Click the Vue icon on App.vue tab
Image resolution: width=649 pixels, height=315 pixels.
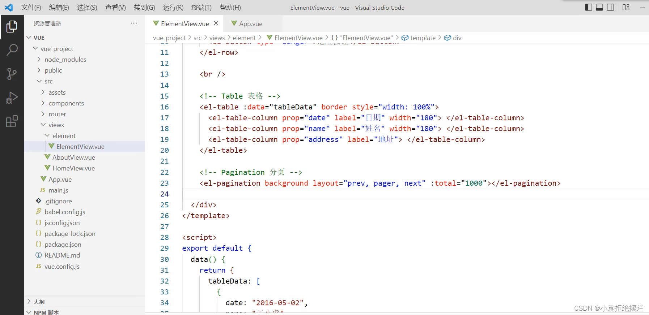click(234, 23)
